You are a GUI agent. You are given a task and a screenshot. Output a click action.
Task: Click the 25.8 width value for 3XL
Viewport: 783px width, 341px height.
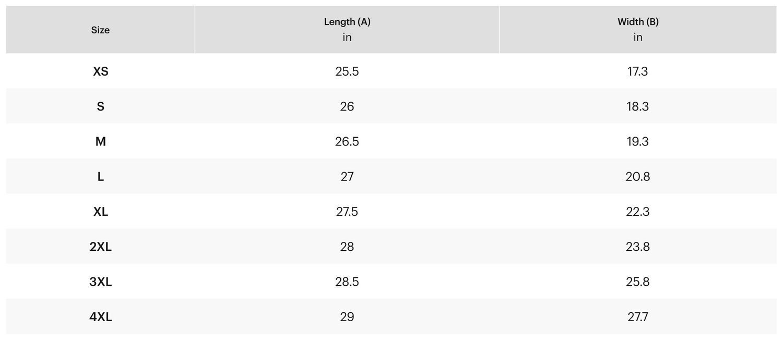click(x=638, y=282)
